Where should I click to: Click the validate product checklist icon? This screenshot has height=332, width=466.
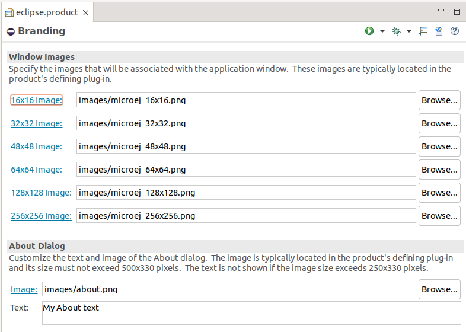click(439, 31)
